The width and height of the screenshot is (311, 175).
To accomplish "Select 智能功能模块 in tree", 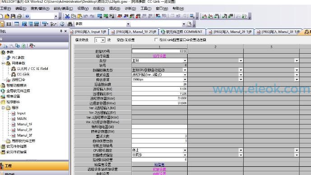I will tap(16, 85).
